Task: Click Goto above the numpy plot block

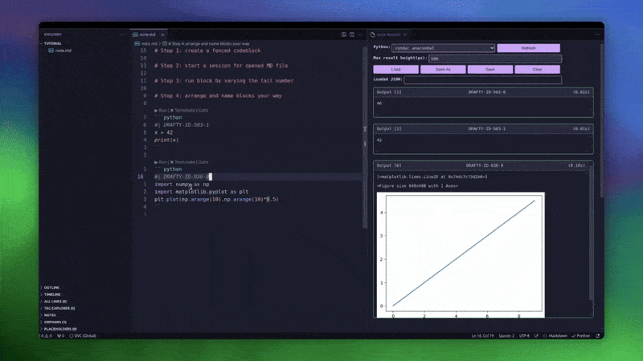Action: [x=203, y=162]
